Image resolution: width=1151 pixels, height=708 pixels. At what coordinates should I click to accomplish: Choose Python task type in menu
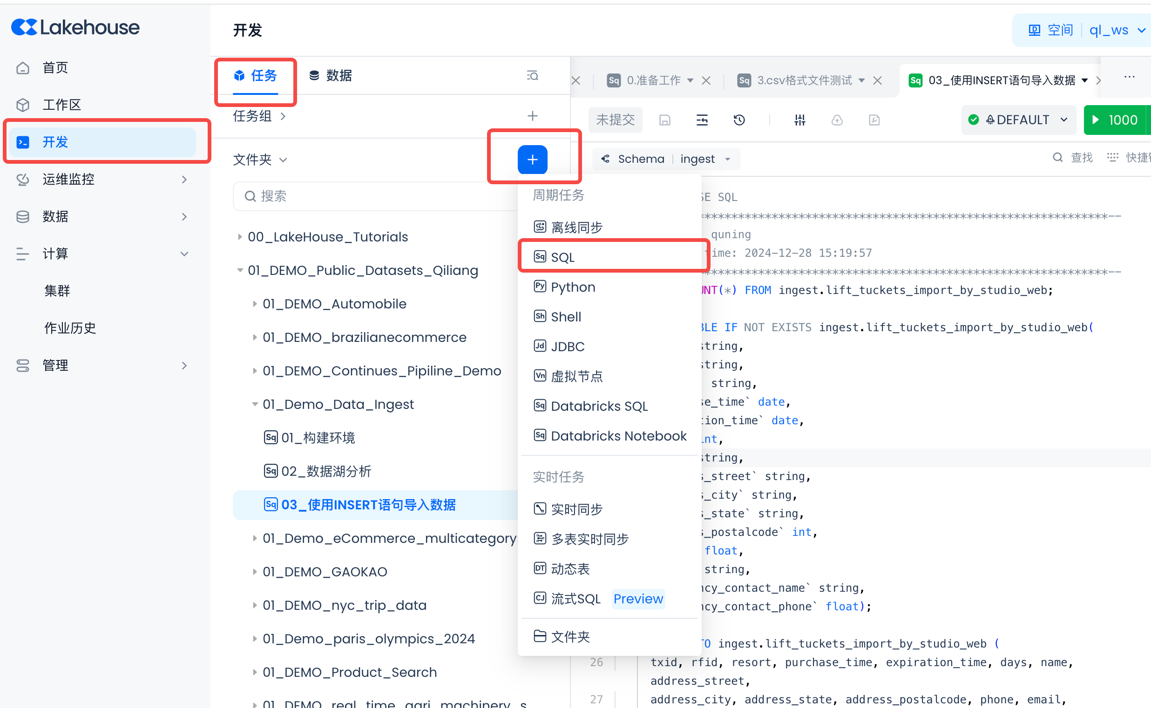[x=573, y=287]
